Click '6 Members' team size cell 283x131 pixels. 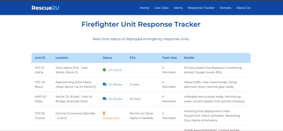169,99
